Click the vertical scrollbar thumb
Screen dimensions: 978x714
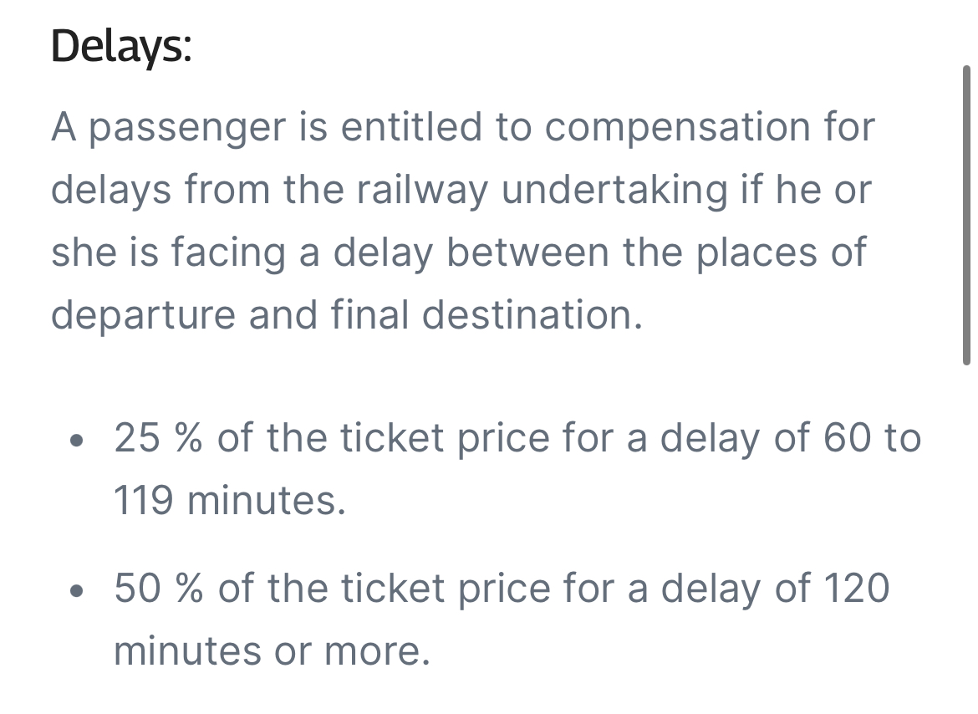pyautogui.click(x=966, y=215)
